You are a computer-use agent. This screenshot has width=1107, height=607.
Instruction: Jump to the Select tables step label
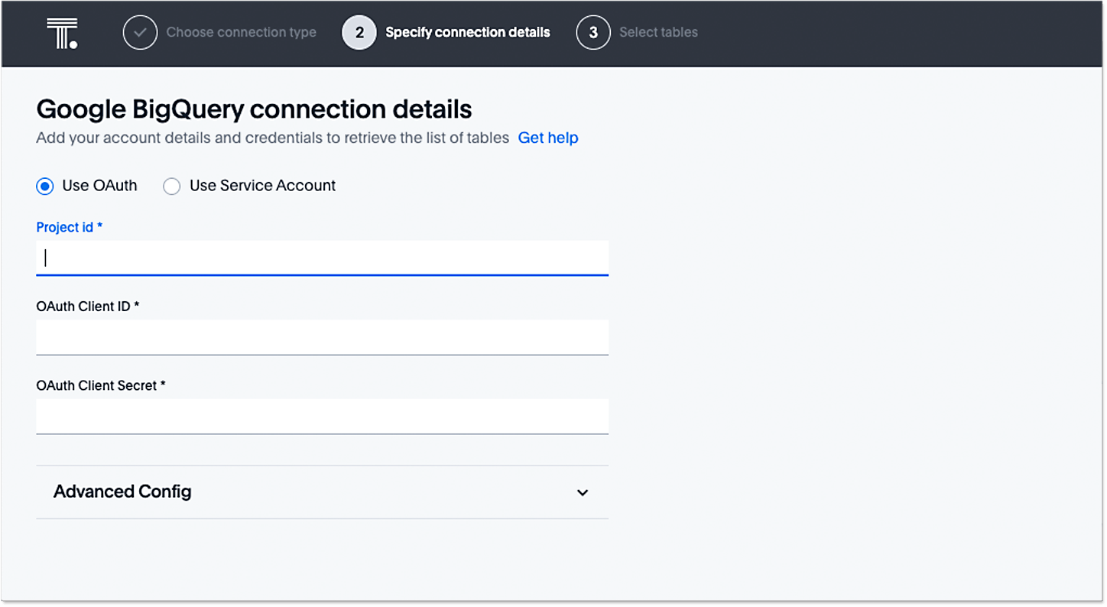click(658, 33)
